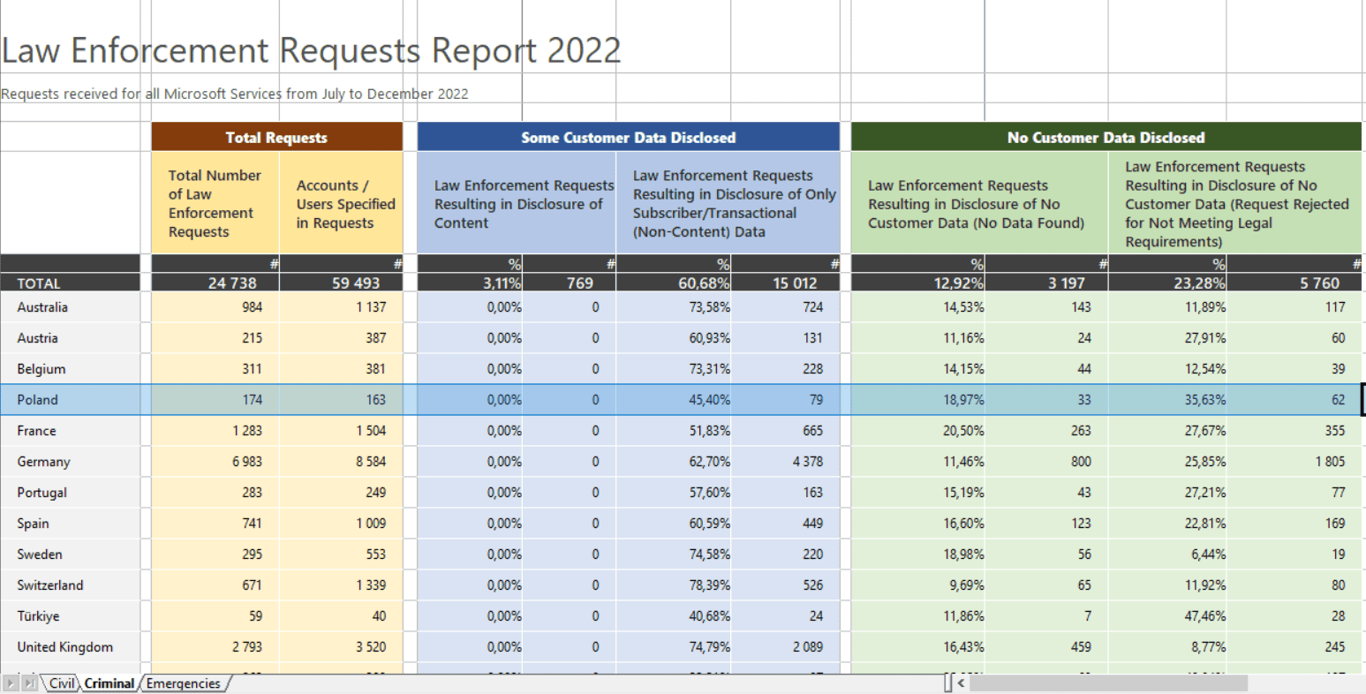
Task: Select the Some Customer Data Disclosed header
Action: [628, 137]
